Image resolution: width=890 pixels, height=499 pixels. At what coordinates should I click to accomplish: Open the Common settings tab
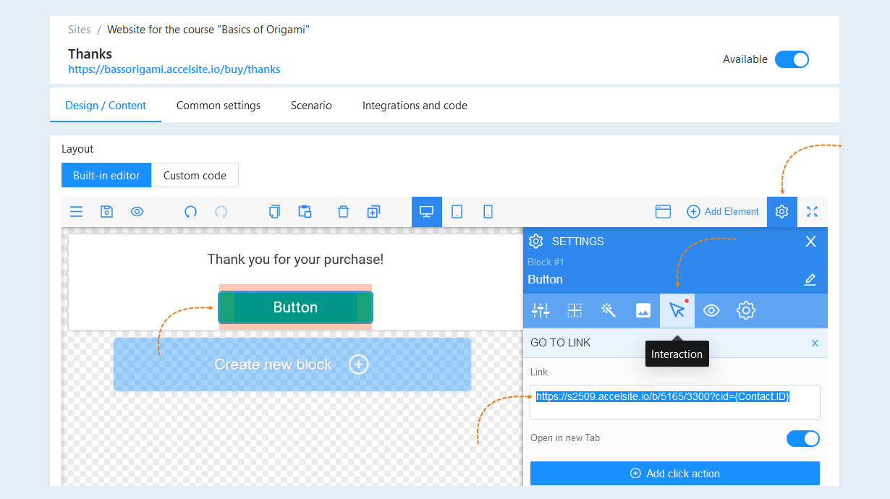click(219, 106)
